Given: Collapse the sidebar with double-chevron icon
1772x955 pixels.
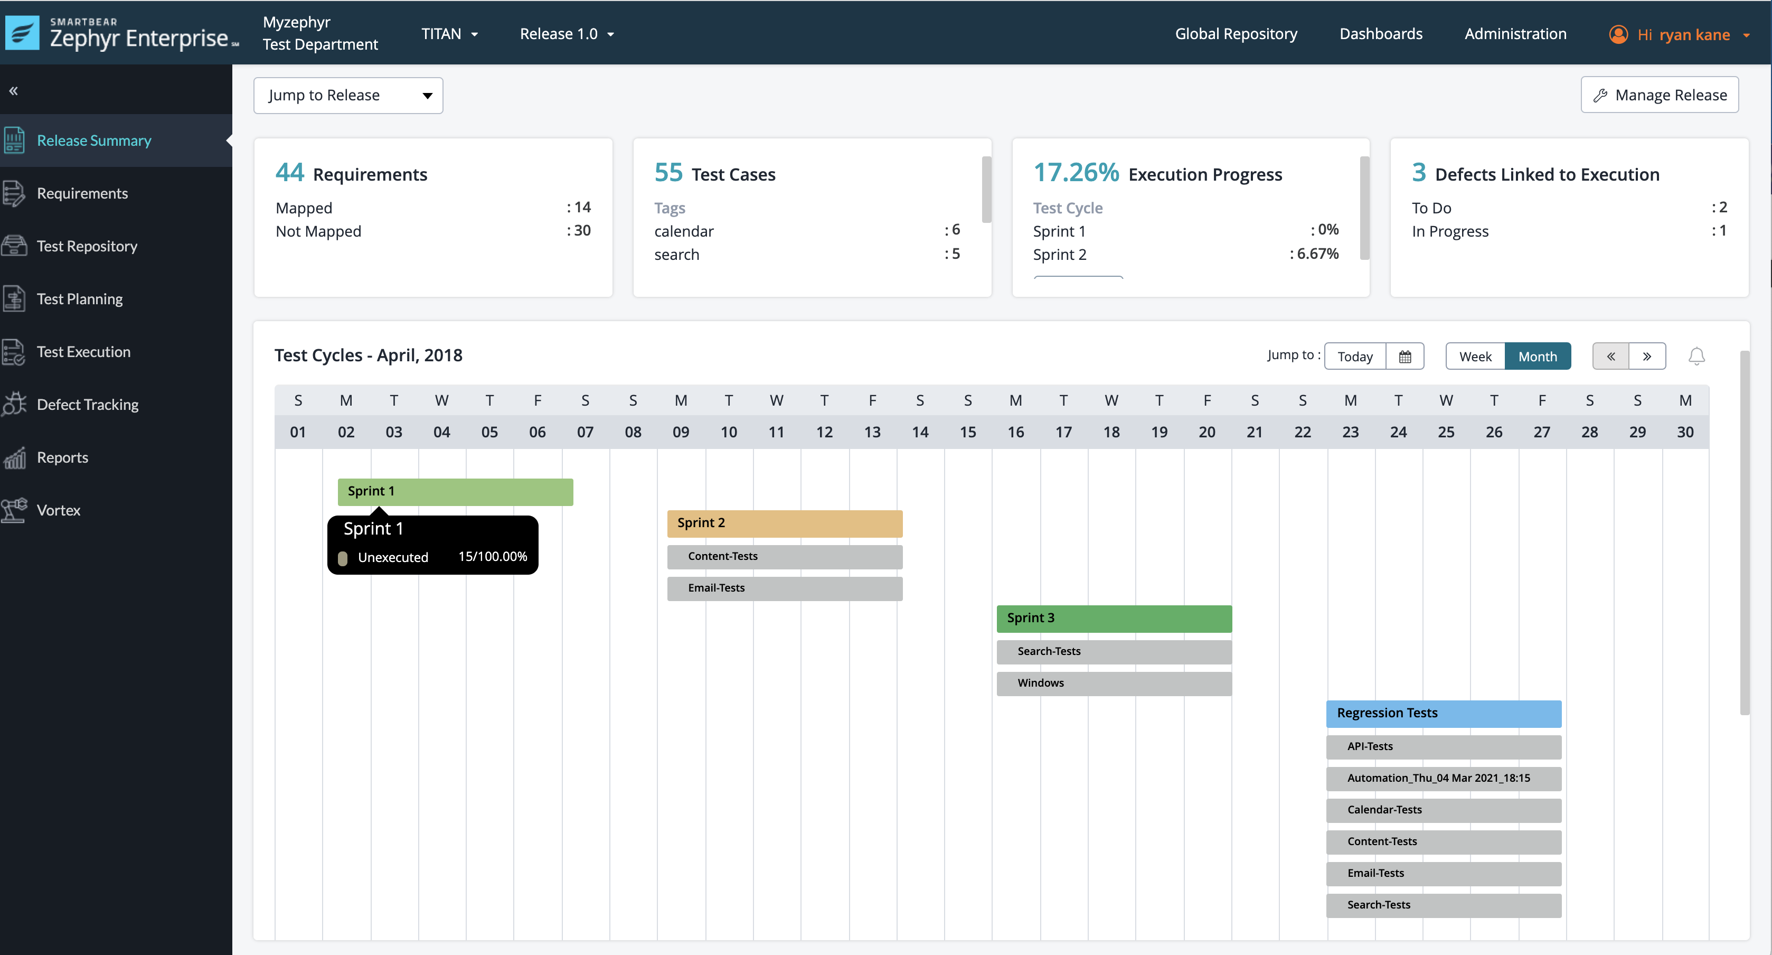Looking at the screenshot, I should click(x=13, y=91).
